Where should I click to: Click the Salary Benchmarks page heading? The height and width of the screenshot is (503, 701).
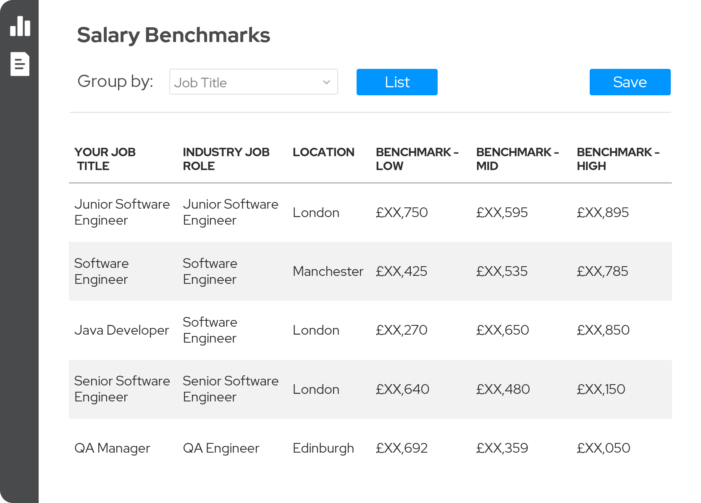click(173, 35)
